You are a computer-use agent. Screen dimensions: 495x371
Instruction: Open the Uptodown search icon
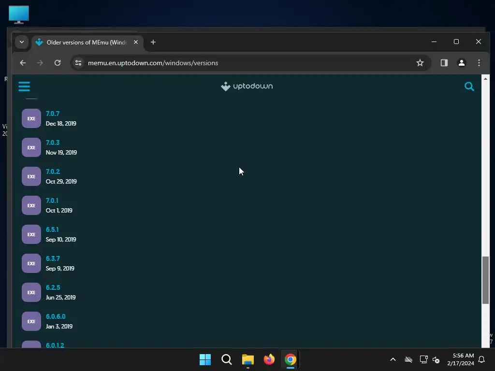point(469,86)
